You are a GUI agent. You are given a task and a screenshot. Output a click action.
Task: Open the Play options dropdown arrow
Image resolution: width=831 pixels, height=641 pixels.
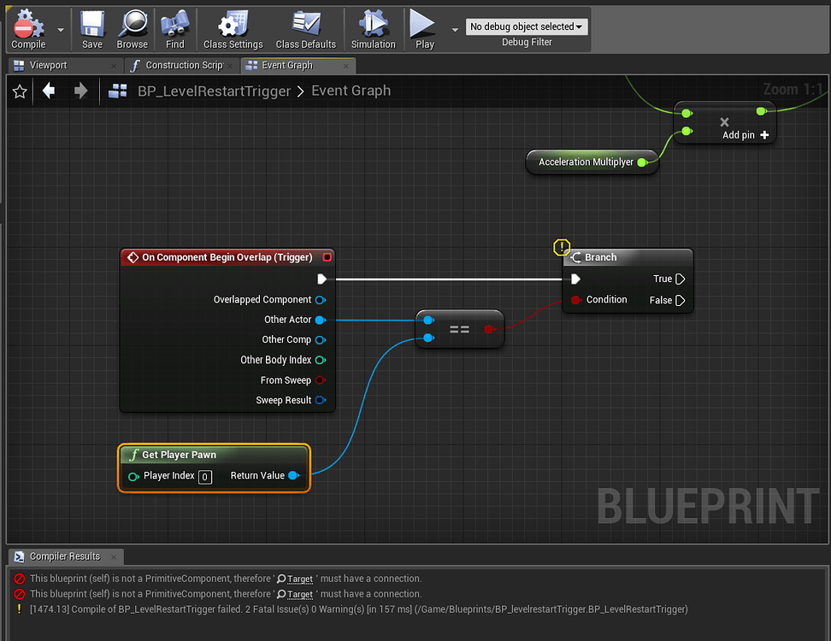(455, 28)
